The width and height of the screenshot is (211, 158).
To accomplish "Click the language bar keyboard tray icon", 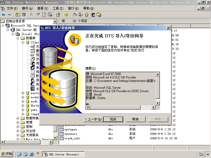I will (201, 154).
